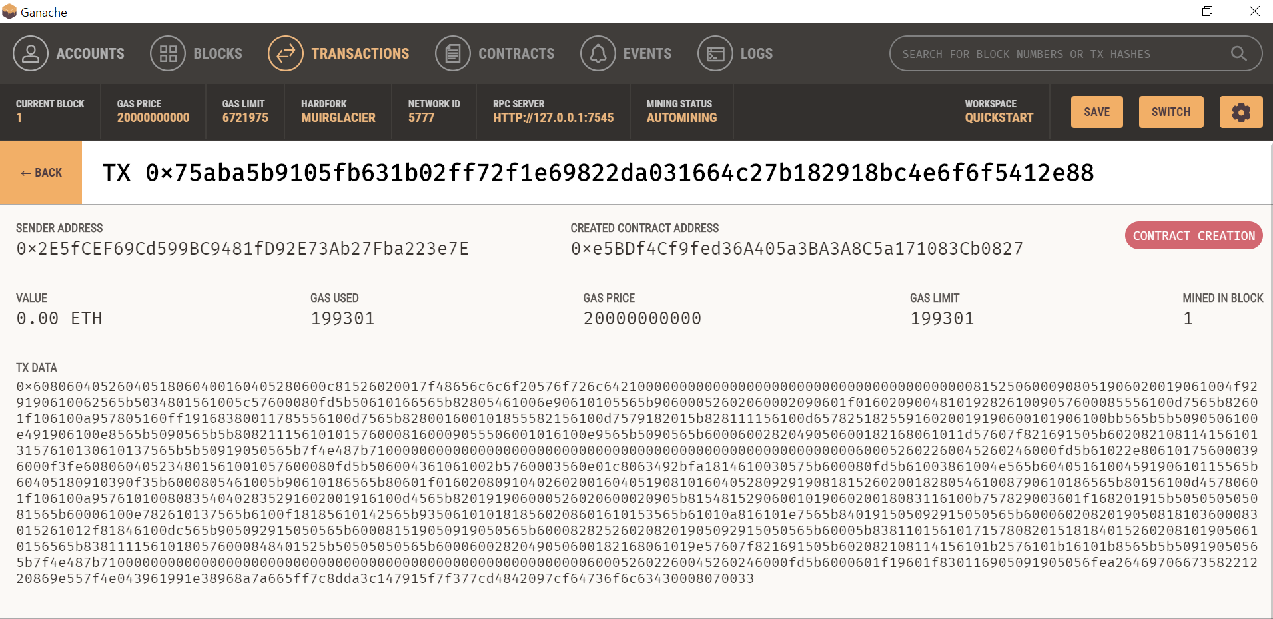Save the workspace with SAVE button
Screen dimensions: 1273x619
[1097, 112]
